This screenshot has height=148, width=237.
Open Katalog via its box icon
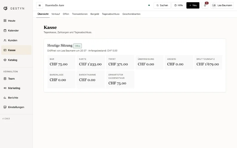point(5,60)
